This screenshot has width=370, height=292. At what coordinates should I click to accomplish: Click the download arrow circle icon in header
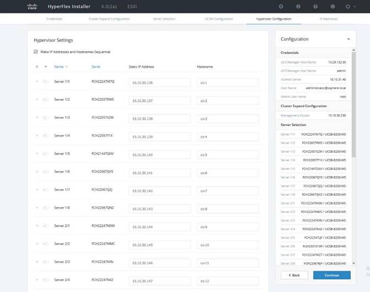click(x=281, y=7)
